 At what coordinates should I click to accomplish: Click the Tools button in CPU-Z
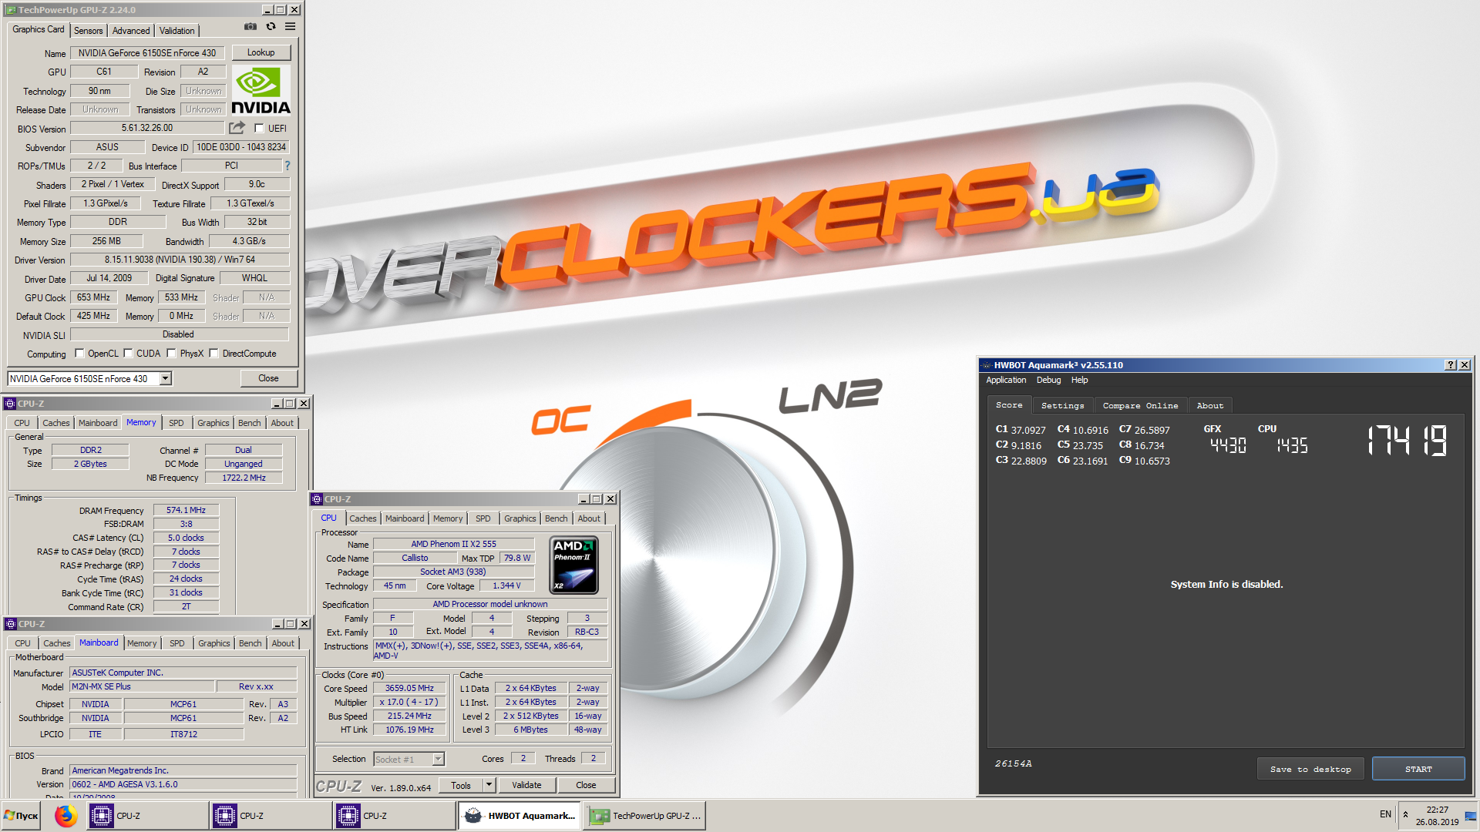pyautogui.click(x=461, y=785)
